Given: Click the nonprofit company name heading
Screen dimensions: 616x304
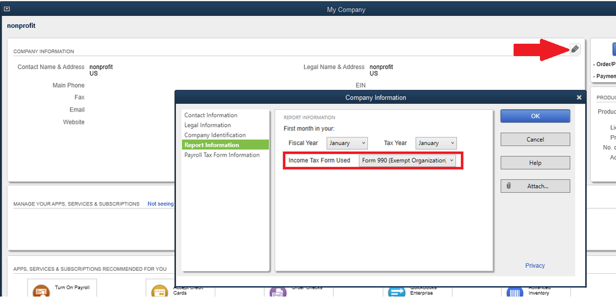Looking at the screenshot, I should tap(21, 25).
